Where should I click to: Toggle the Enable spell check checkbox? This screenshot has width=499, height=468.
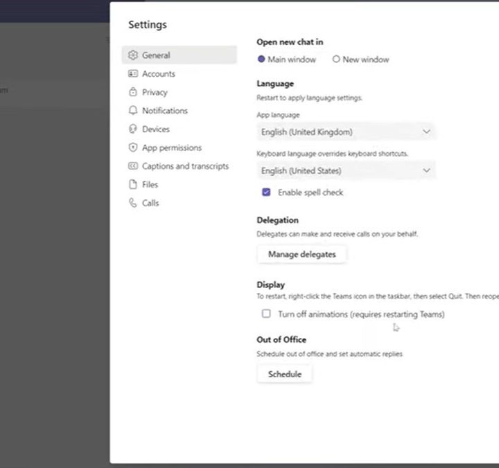tap(266, 192)
